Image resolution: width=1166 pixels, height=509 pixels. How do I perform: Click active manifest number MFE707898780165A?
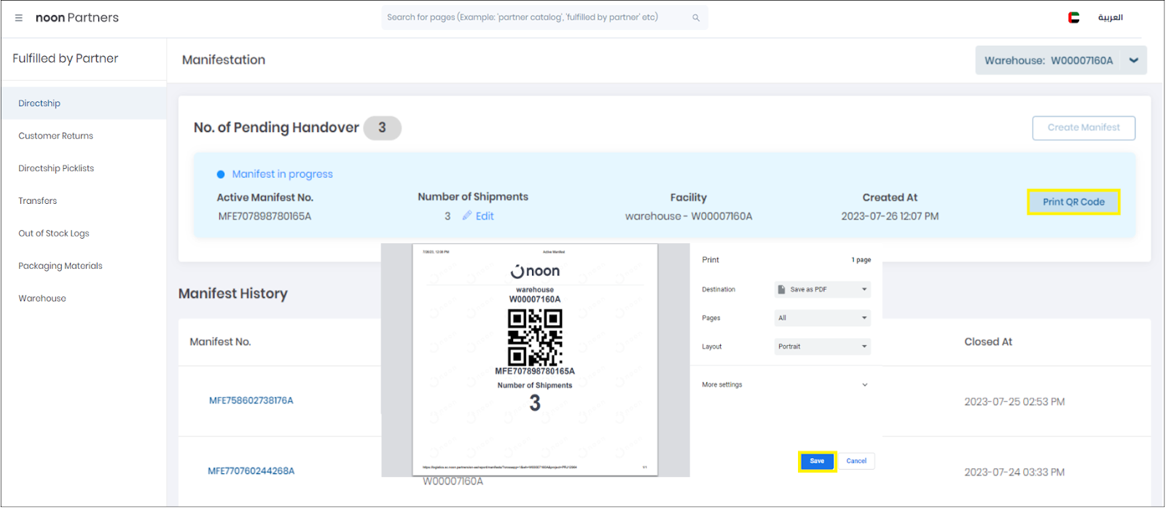pos(265,216)
